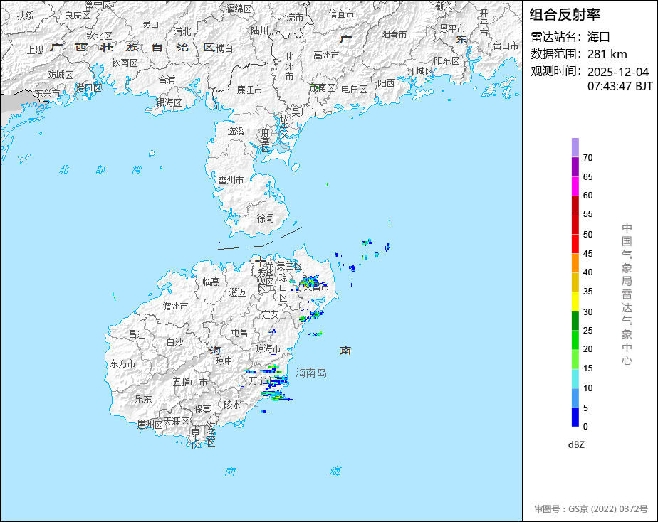The image size is (658, 522).
Task: Click the 台山市 map label
Action: (x=506, y=46)
